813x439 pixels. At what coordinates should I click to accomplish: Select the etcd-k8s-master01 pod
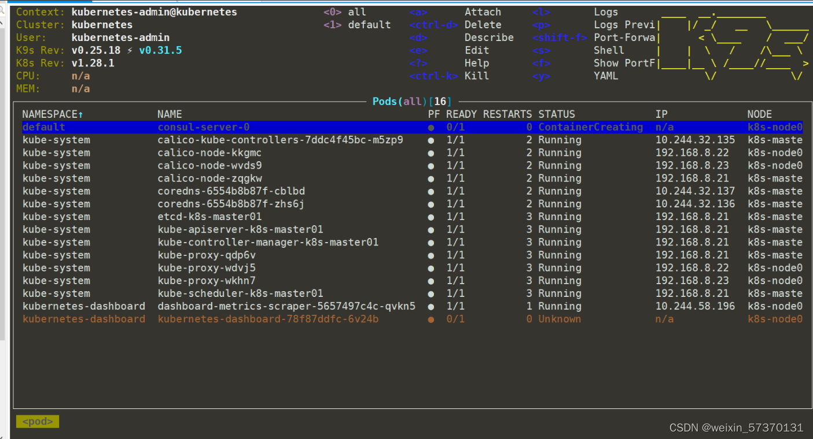point(412,217)
